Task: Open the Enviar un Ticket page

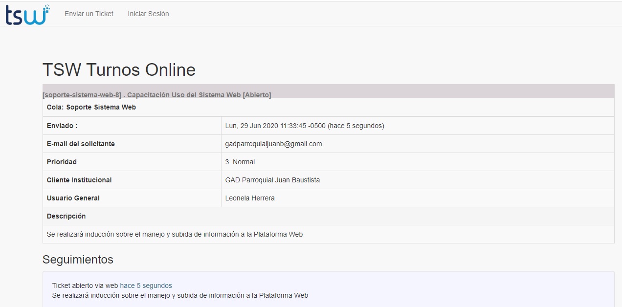Action: (x=89, y=14)
